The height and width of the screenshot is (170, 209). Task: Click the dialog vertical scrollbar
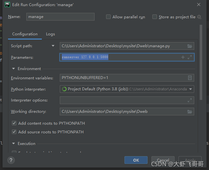201,62
